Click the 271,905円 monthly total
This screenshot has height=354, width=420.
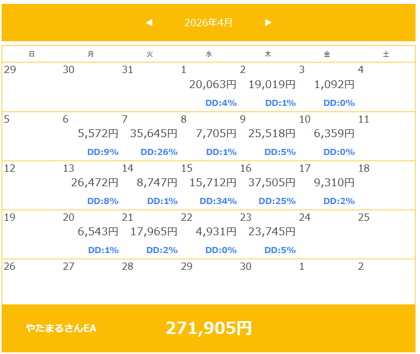coord(209,328)
